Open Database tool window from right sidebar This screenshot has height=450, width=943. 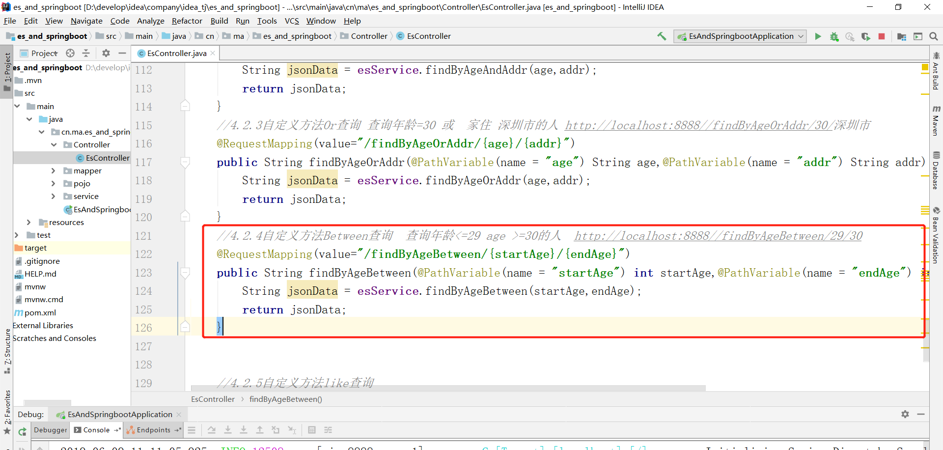pyautogui.click(x=936, y=170)
